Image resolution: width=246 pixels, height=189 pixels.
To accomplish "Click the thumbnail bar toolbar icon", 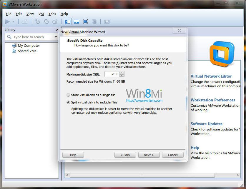I will tap(77, 21).
